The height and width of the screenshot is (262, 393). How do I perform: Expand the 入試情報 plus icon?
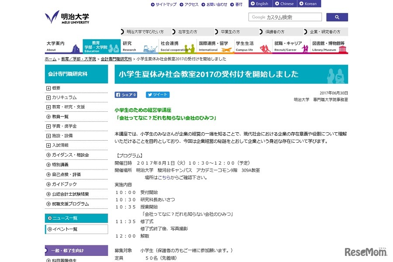click(48, 145)
